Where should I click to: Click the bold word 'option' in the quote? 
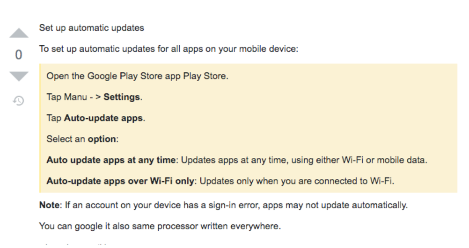[102, 139]
